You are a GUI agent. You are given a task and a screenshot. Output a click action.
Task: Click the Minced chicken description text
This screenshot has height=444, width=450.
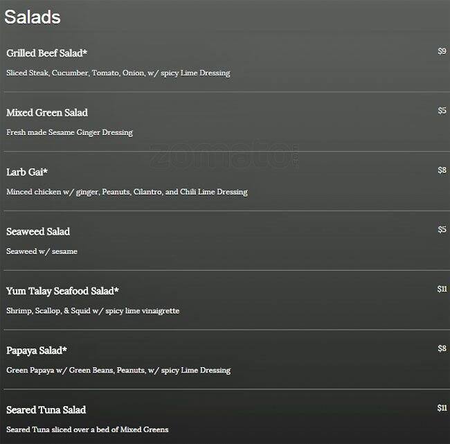point(127,192)
